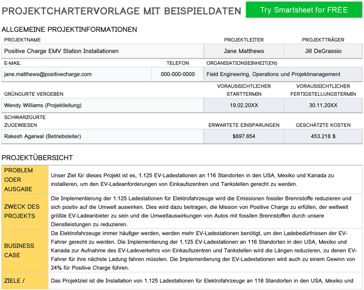Click the goals text starting 'Das Projektziel ist'

(x=202, y=281)
